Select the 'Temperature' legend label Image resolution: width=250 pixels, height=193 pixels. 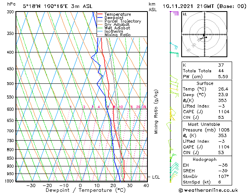(118, 14)
